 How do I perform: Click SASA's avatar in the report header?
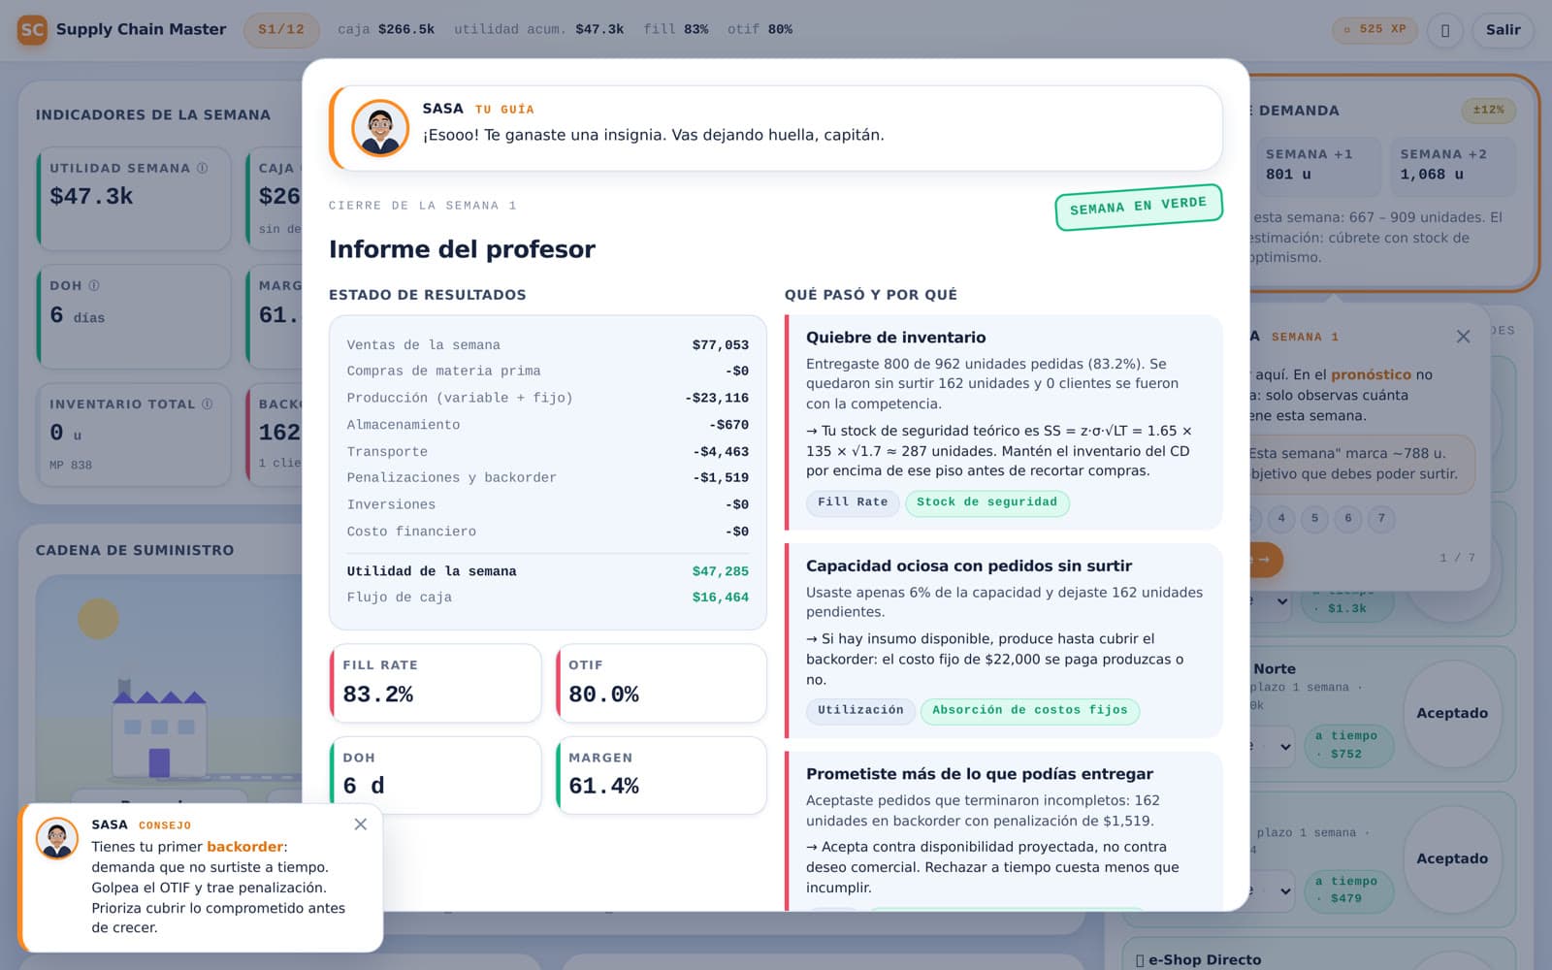point(379,127)
